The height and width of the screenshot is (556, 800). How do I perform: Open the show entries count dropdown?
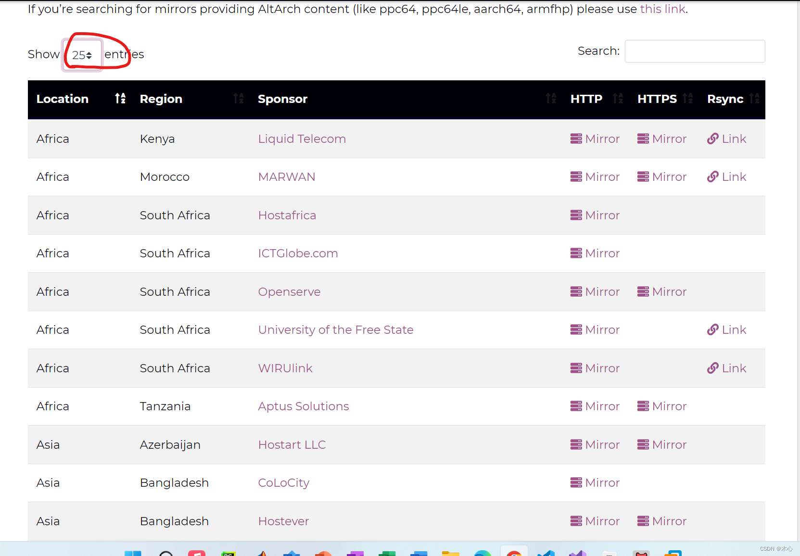click(82, 55)
